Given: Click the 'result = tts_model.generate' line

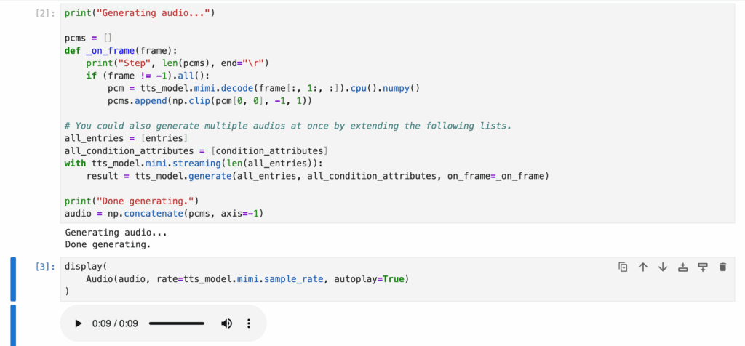Looking at the screenshot, I should [x=317, y=177].
